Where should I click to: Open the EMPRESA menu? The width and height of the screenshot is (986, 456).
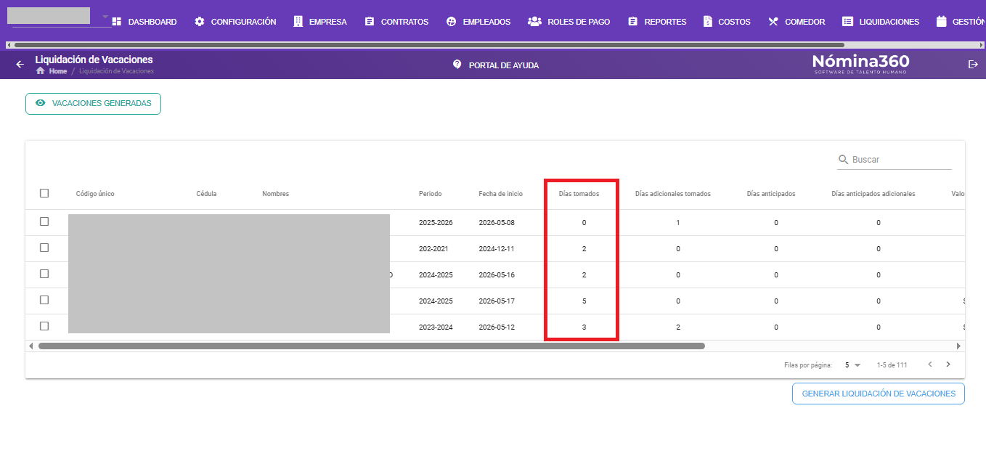[x=319, y=22]
